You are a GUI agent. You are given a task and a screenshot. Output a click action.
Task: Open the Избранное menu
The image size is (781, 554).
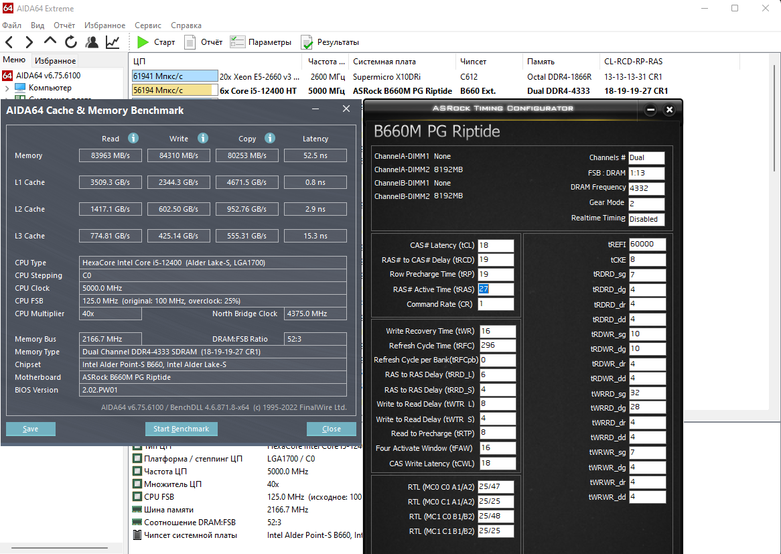104,25
